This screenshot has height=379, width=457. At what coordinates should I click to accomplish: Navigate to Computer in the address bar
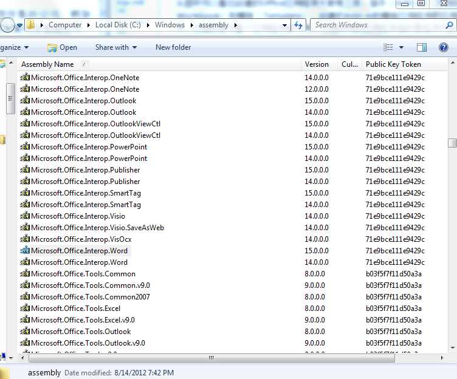point(65,25)
